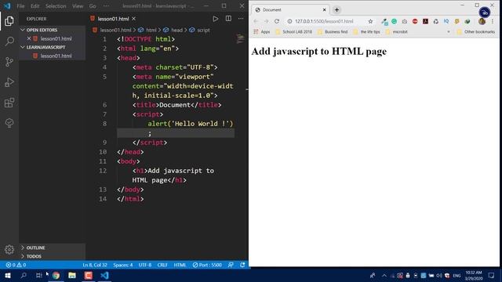The height and width of the screenshot is (282, 502).
Task: Open Windows taskbar search
Action: click(x=24, y=275)
